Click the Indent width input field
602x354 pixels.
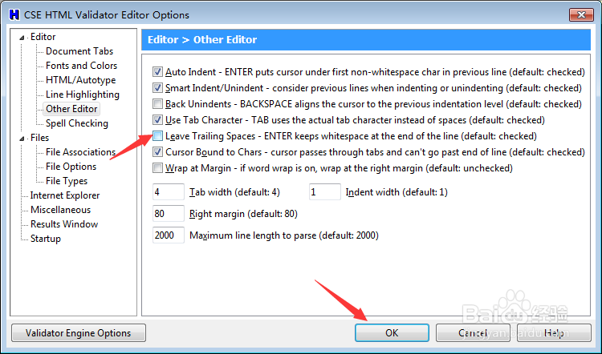point(325,192)
